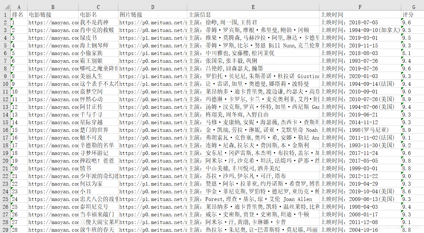Select column B header

click(53, 7)
